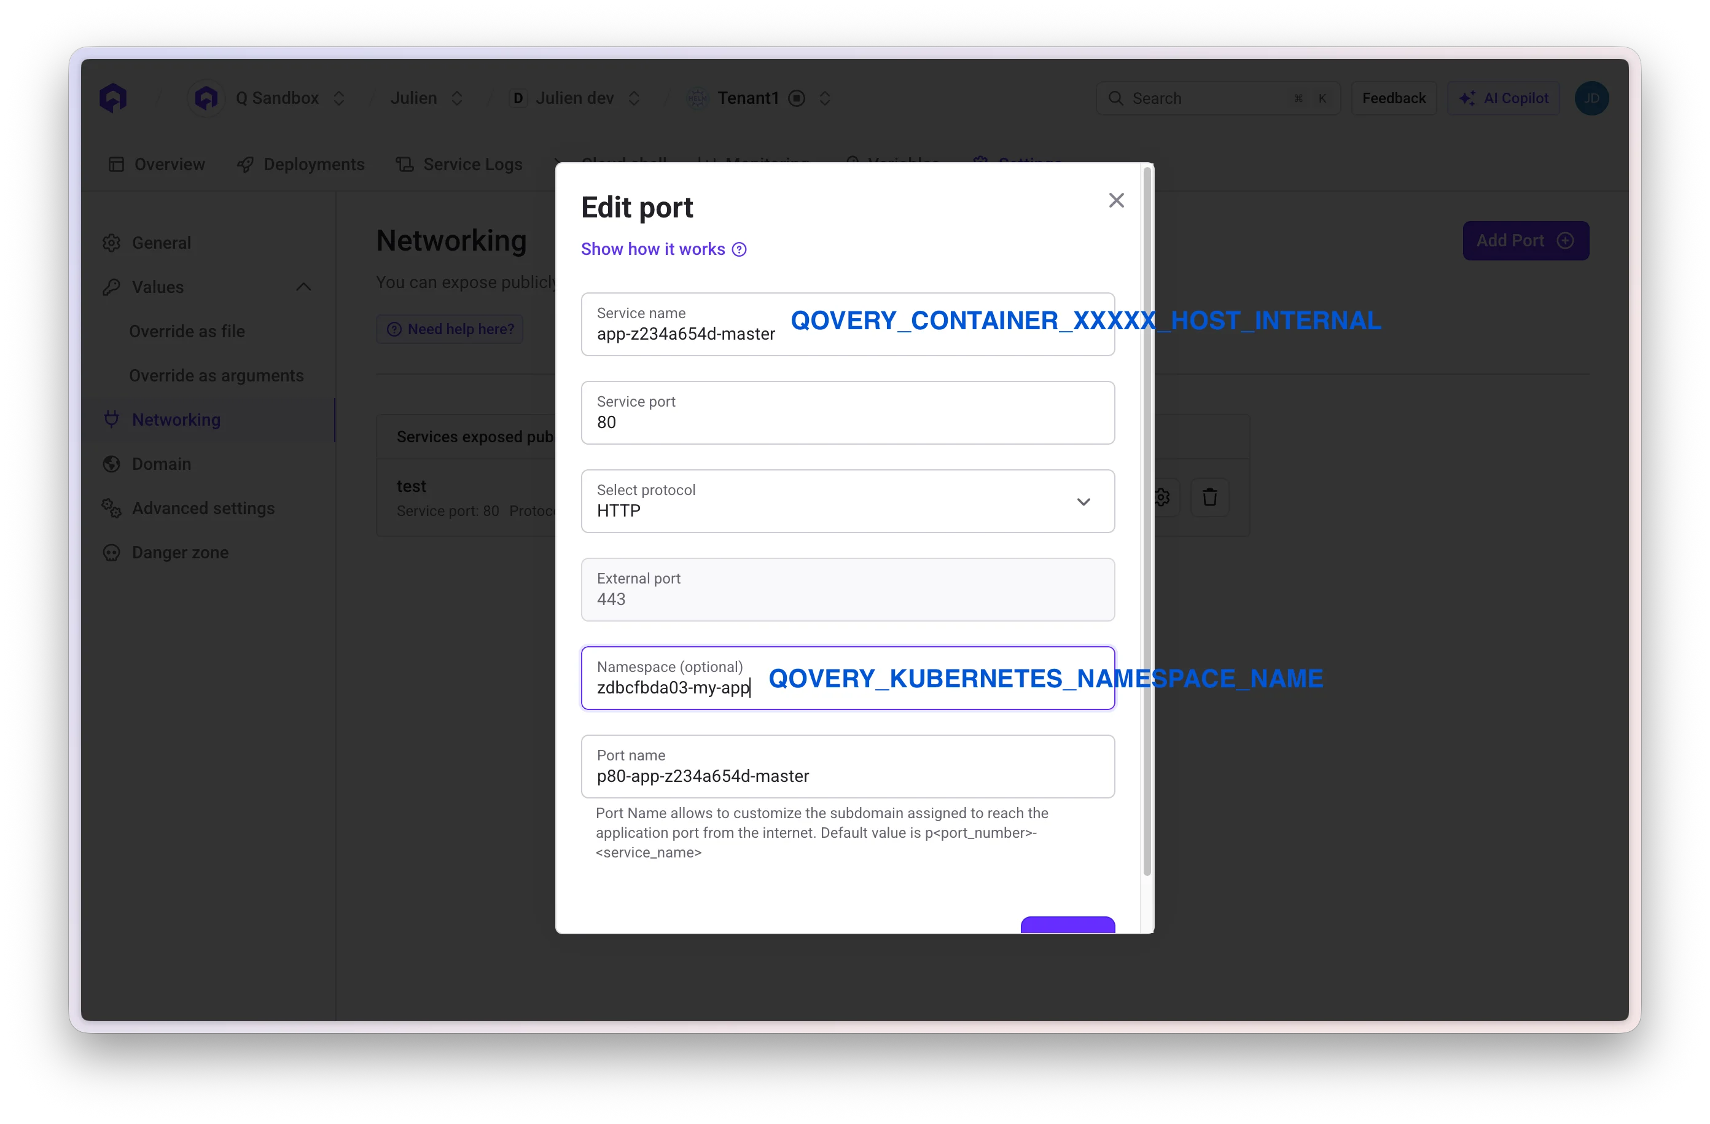The height and width of the screenshot is (1124, 1710).
Task: Open General settings
Action: tap(161, 242)
